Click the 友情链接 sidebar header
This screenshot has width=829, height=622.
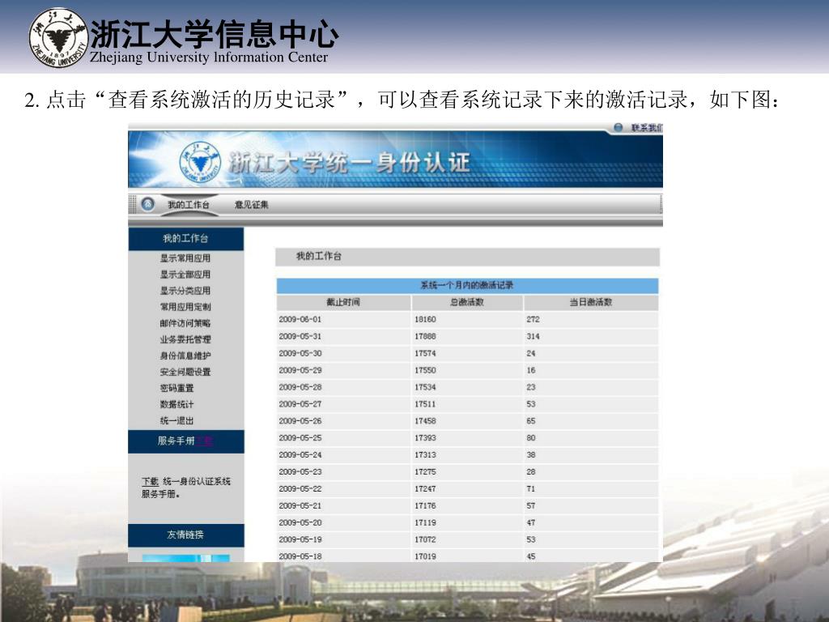tap(186, 535)
